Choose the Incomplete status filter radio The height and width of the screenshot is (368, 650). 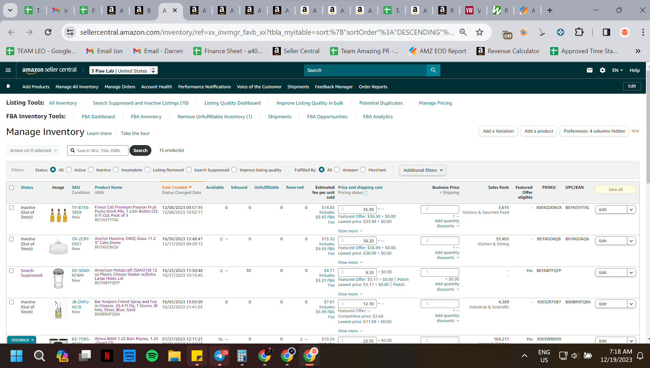coord(116,170)
